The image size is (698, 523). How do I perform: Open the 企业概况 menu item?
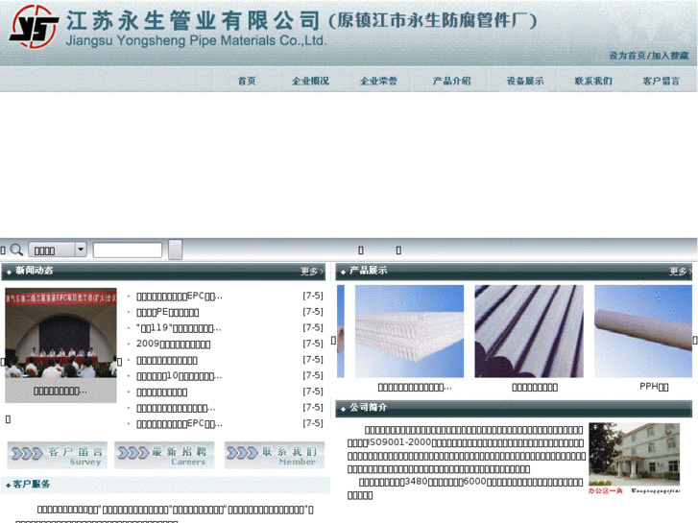pyautogui.click(x=311, y=81)
